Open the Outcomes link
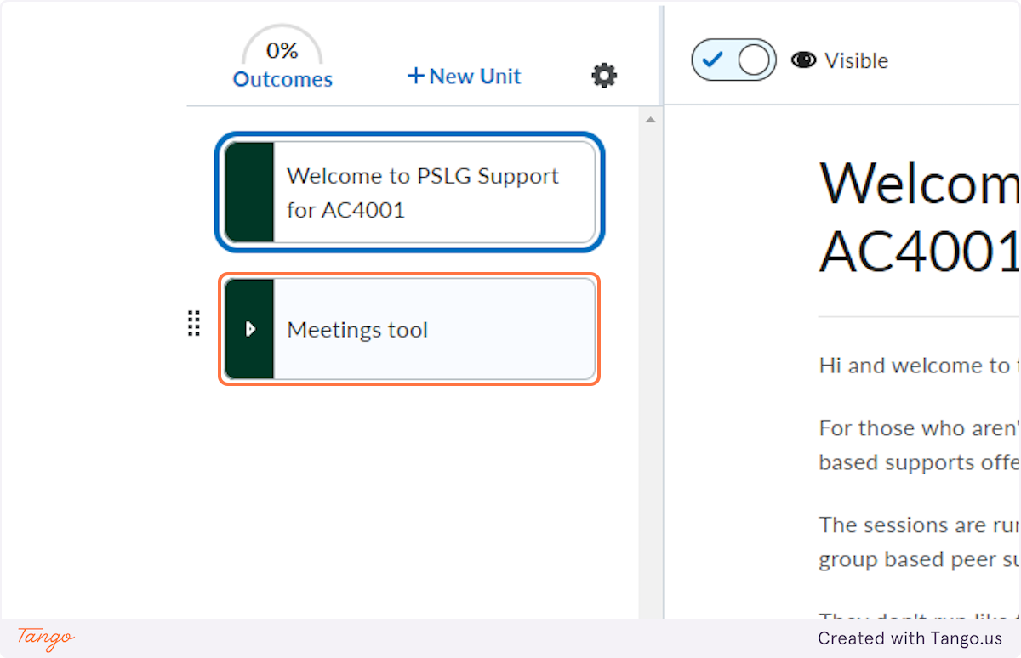Viewport: 1021px width, 658px height. [282, 79]
